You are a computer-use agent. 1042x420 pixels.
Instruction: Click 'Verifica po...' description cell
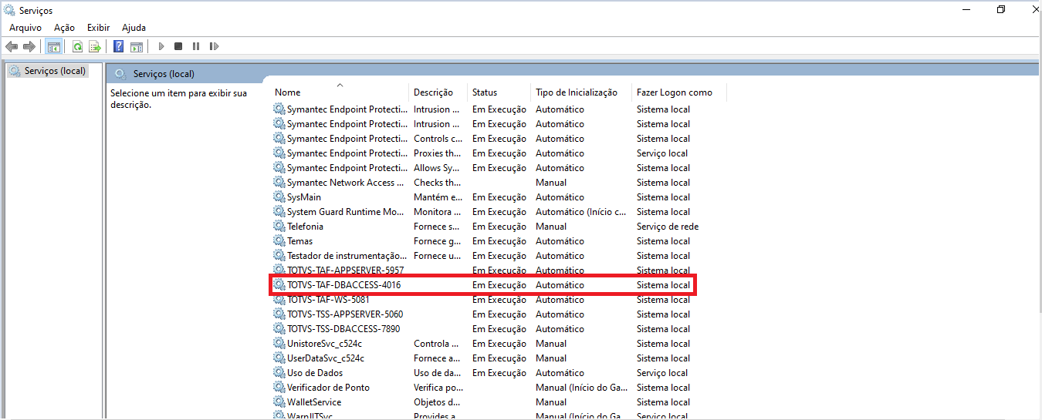(438, 388)
